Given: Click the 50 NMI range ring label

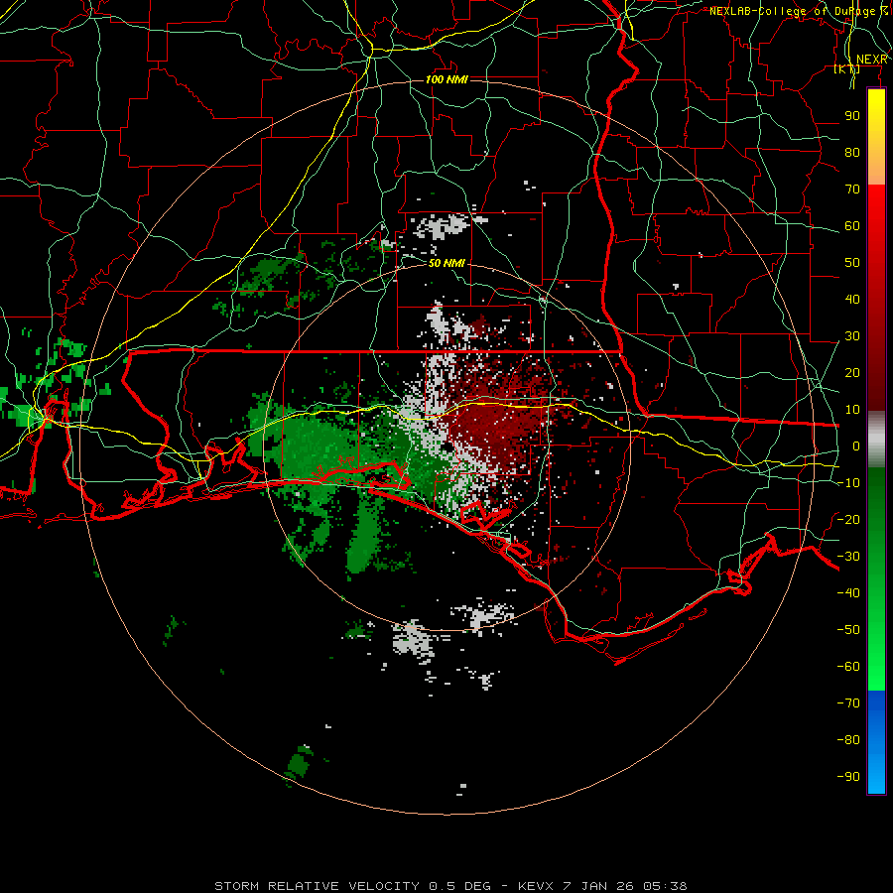Looking at the screenshot, I should (x=446, y=263).
